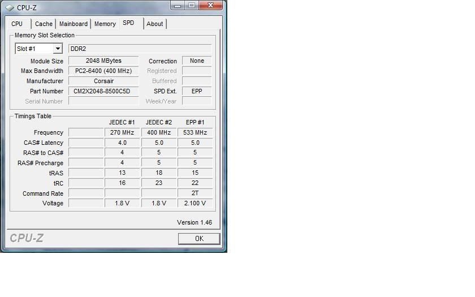Screen dimensions: 475x297
Task: Click the RAS# Precharge row label
Action: tap(40, 163)
